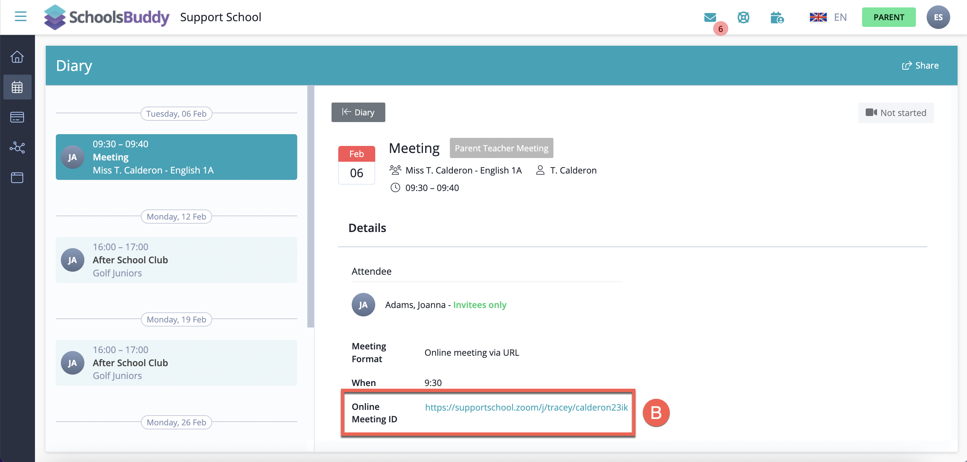Open the calendar bookings icon in header
967x462 pixels.
tap(777, 17)
